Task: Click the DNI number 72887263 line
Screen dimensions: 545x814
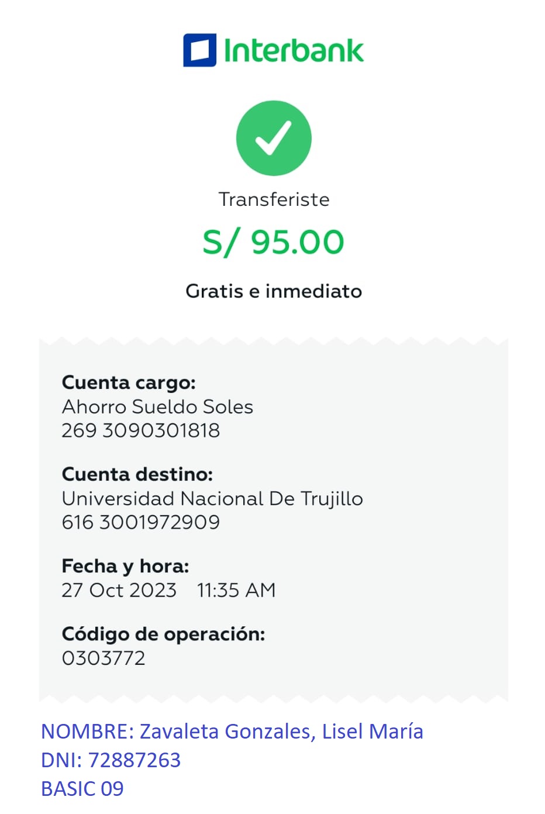Action: tap(111, 760)
